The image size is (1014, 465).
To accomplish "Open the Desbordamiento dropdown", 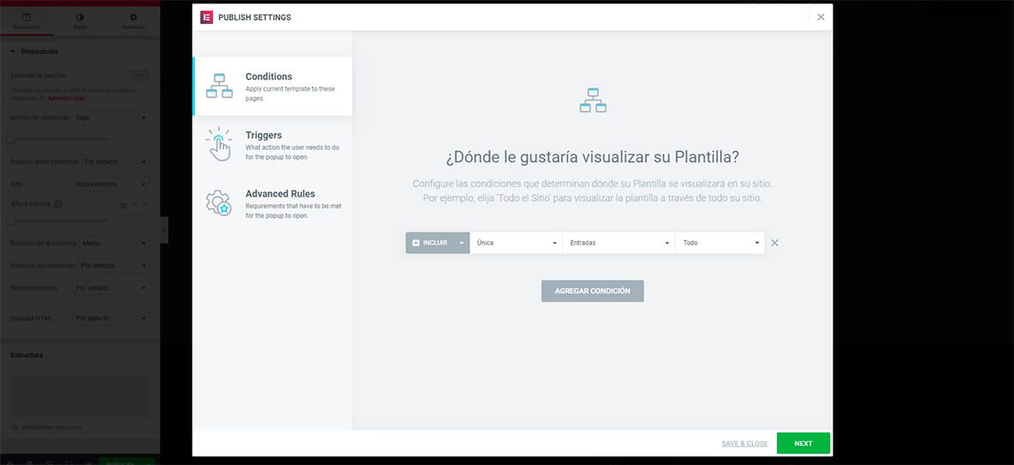I will (111, 288).
